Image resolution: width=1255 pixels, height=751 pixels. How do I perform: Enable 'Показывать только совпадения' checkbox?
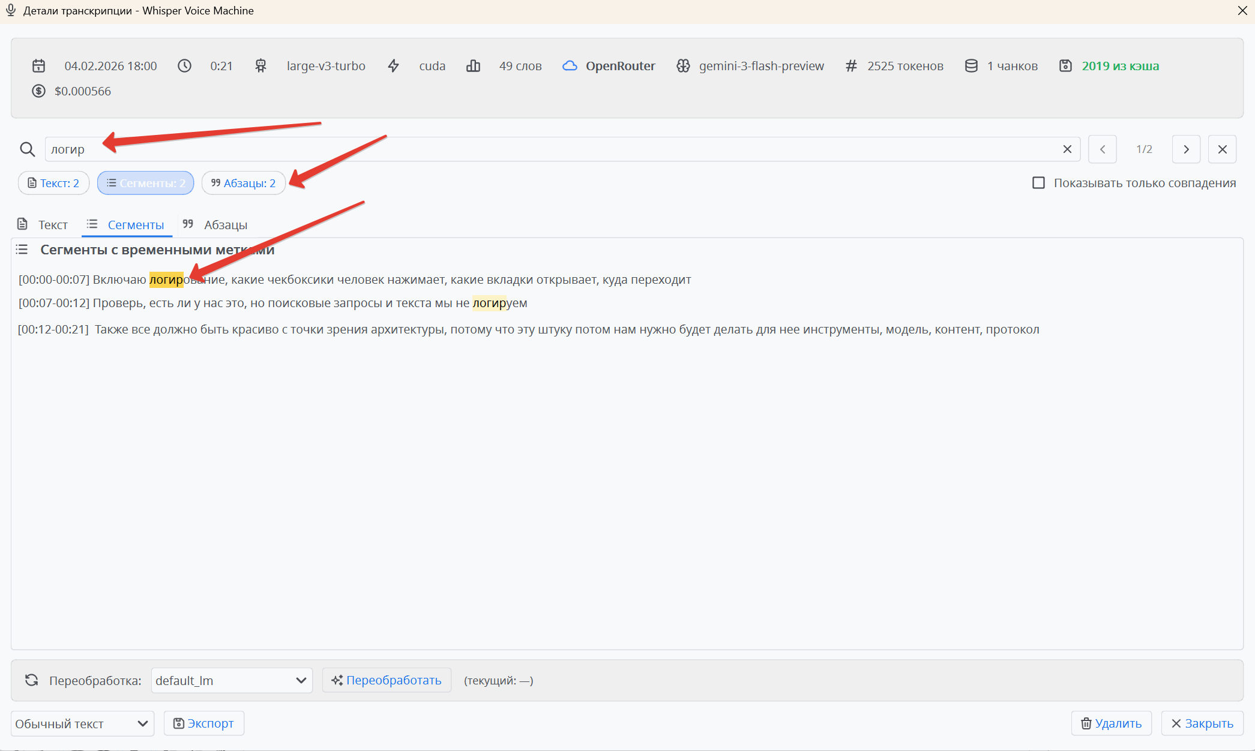pyautogui.click(x=1038, y=183)
